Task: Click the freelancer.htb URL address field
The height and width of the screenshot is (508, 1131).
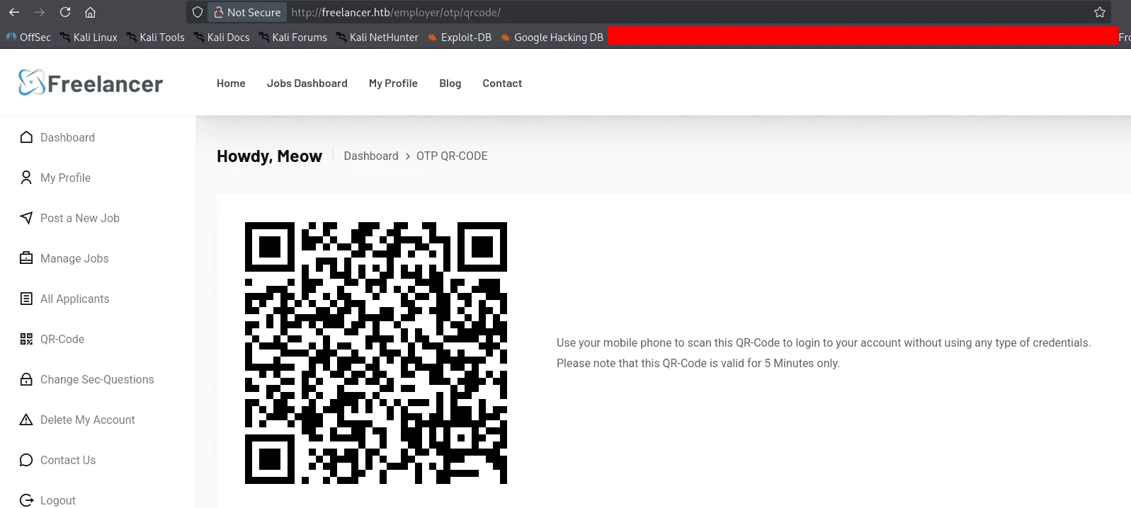Action: [x=648, y=12]
